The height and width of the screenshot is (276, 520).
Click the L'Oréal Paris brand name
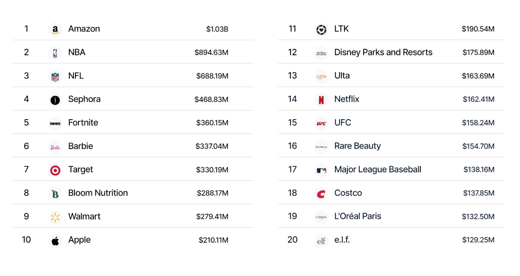point(357,216)
